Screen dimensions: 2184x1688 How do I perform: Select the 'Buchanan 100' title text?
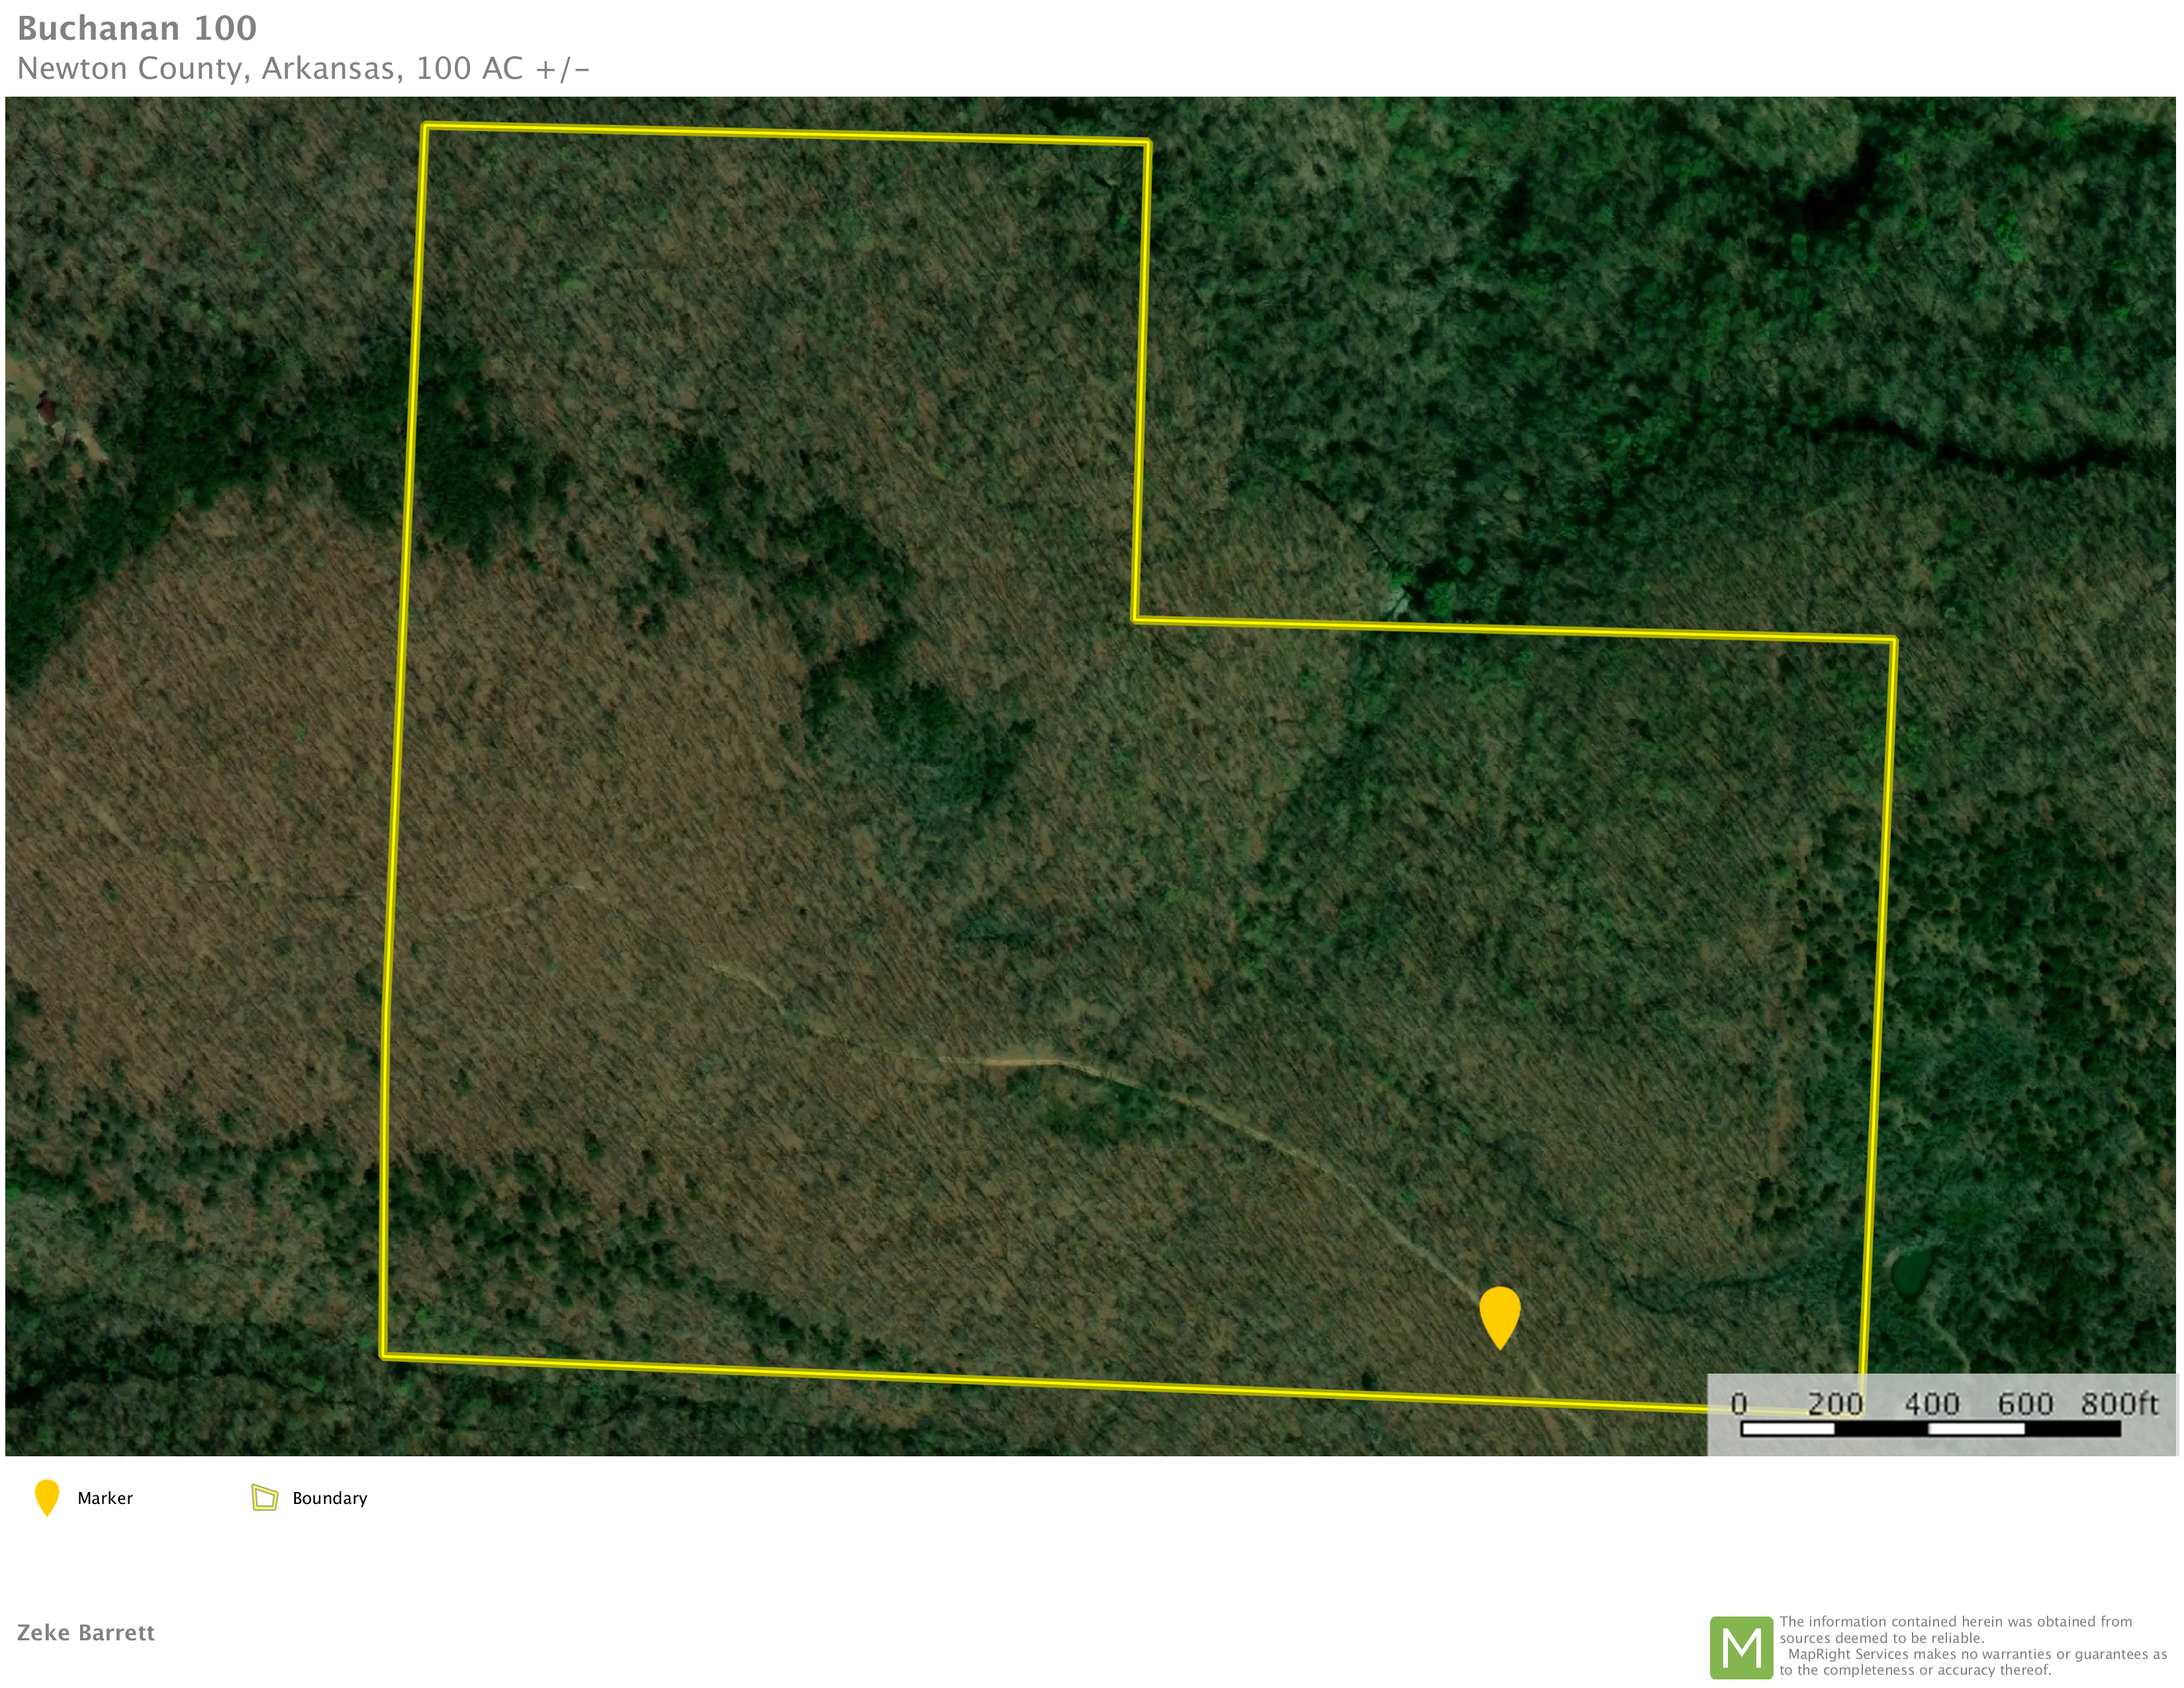coord(137,28)
